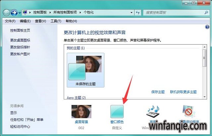212x136 pixels.
Task: Click the blue help question mark icon
Action: pyautogui.click(x=207, y=27)
